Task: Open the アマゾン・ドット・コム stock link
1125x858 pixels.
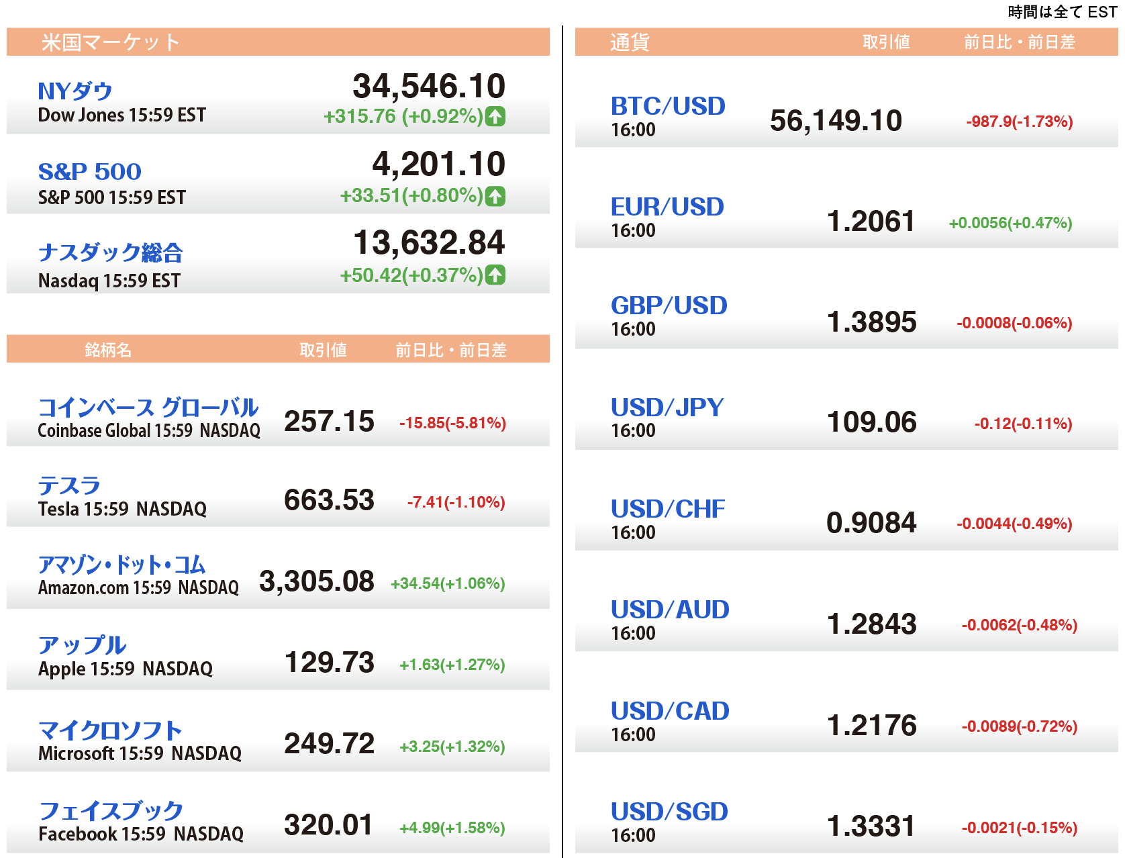Action: [x=122, y=565]
